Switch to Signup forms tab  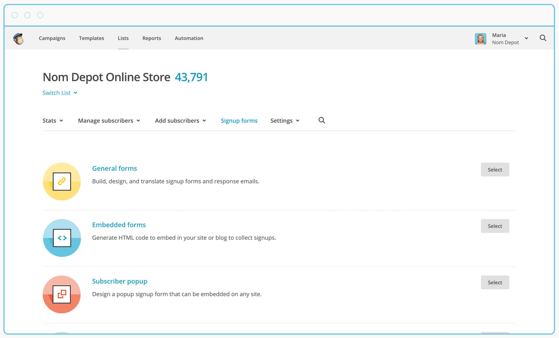(x=239, y=121)
